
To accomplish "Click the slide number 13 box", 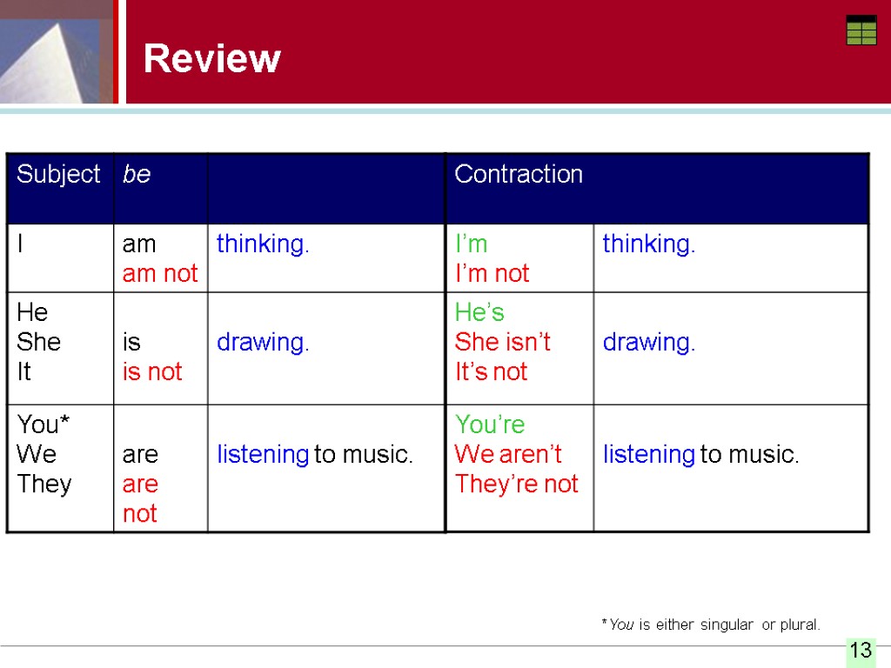I will click(861, 650).
